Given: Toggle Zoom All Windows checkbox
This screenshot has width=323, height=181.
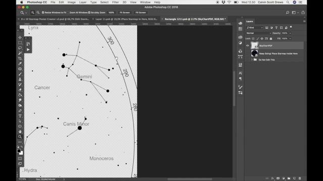Looking at the screenshot, I should (68, 13).
